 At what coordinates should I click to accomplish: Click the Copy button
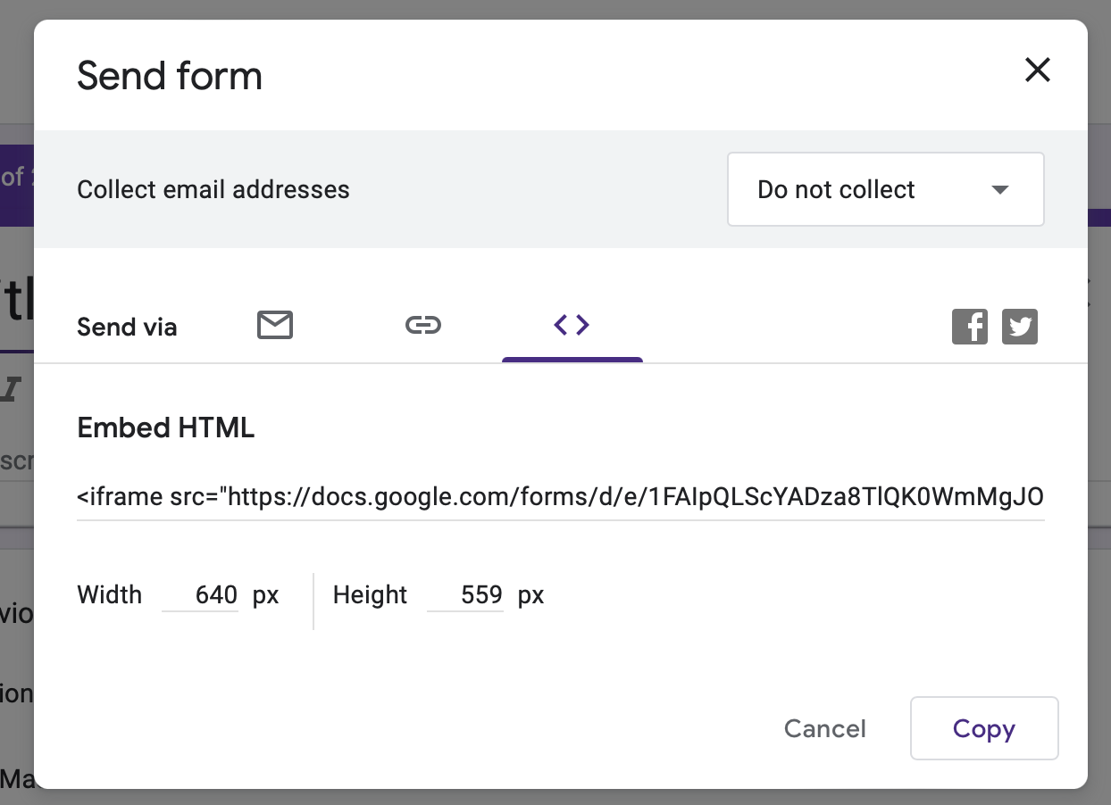(x=983, y=728)
